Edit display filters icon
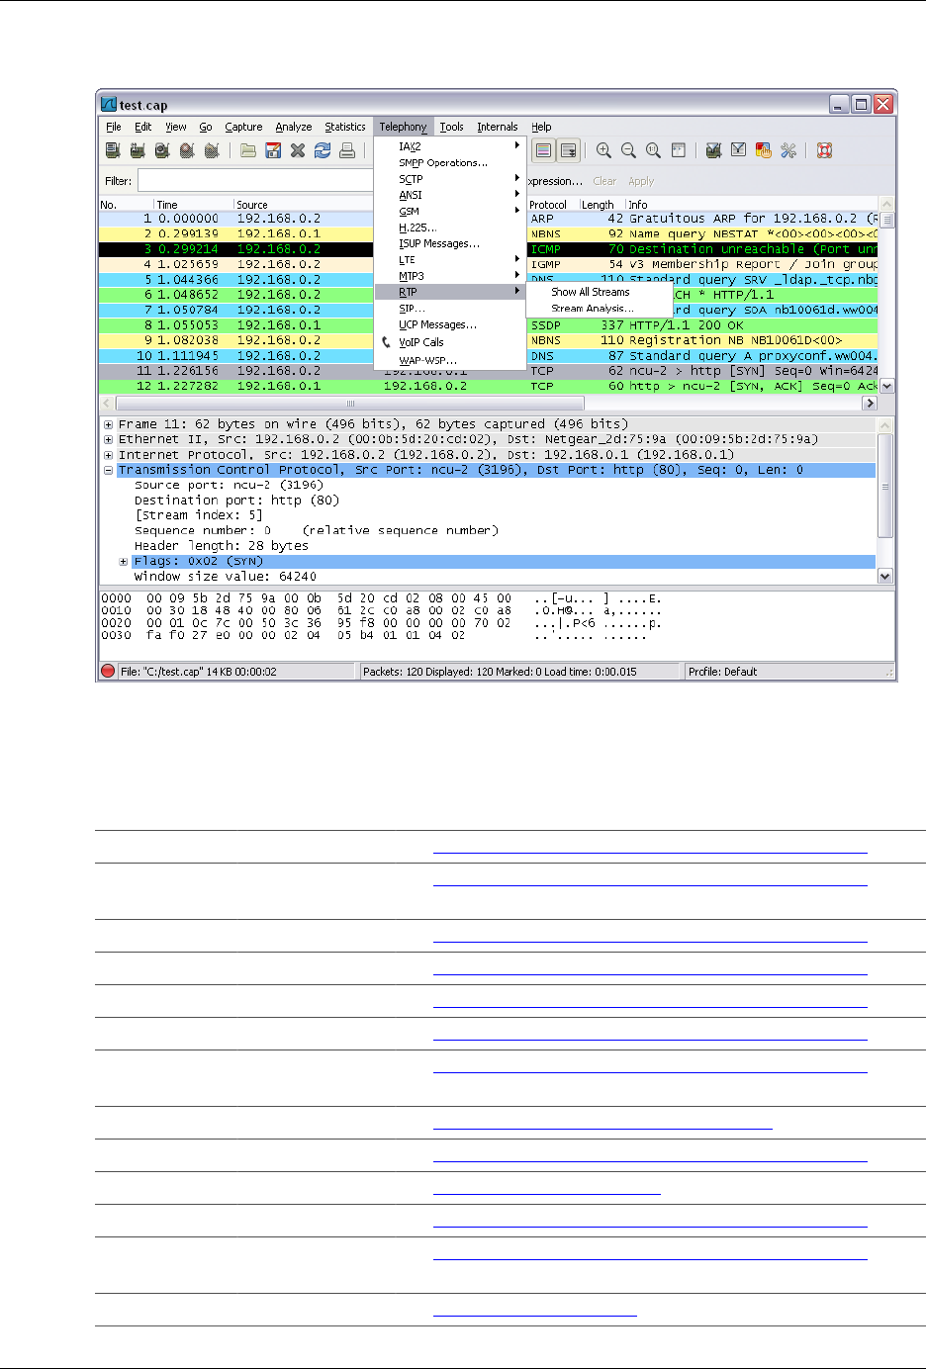Viewport: 926px width, 1369px height. pyautogui.click(x=738, y=150)
